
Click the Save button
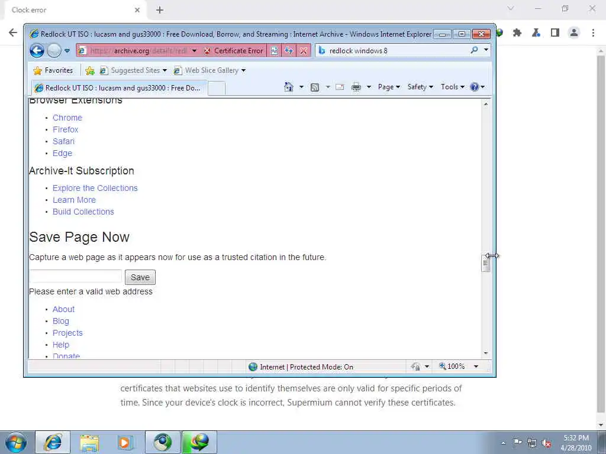point(140,277)
